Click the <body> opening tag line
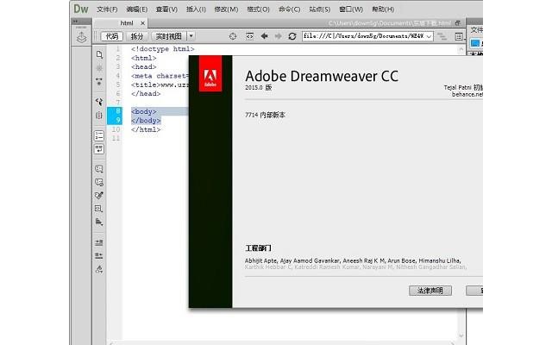 (144, 111)
